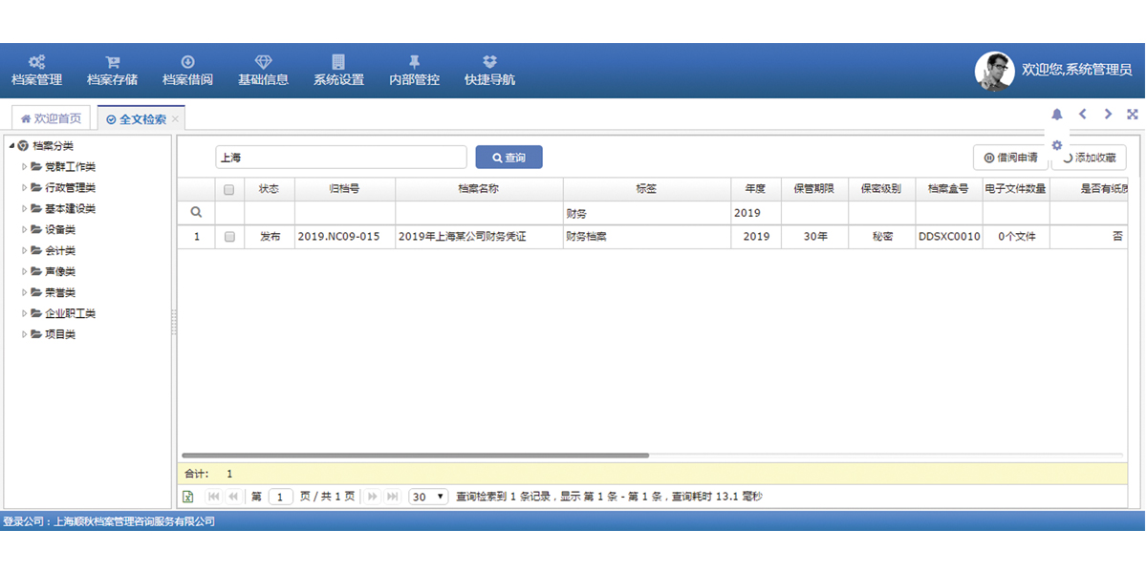
Task: Click the 基础信息 diamond icon
Action: (263, 62)
